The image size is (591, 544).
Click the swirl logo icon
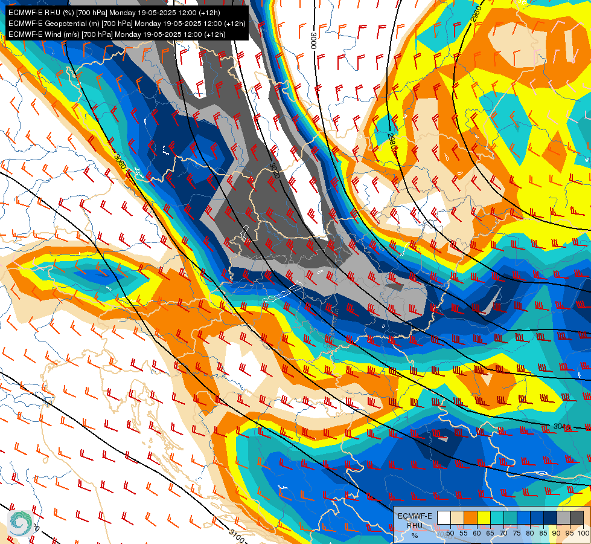click(x=21, y=523)
